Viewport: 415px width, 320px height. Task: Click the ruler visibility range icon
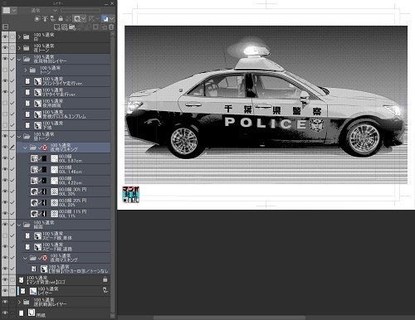[92, 18]
